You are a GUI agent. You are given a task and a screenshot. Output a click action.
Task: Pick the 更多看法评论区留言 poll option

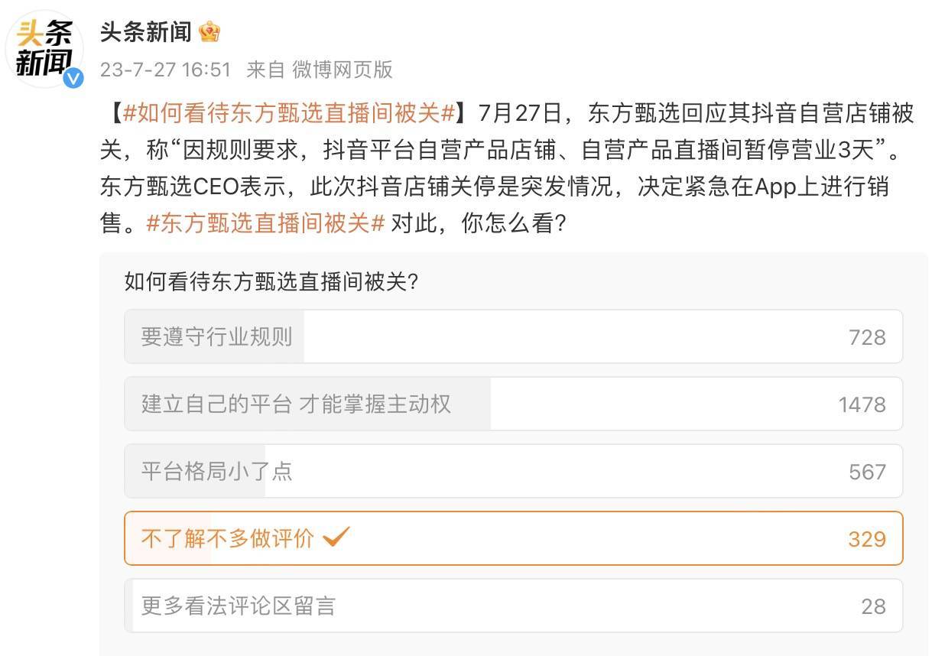pyautogui.click(x=239, y=606)
